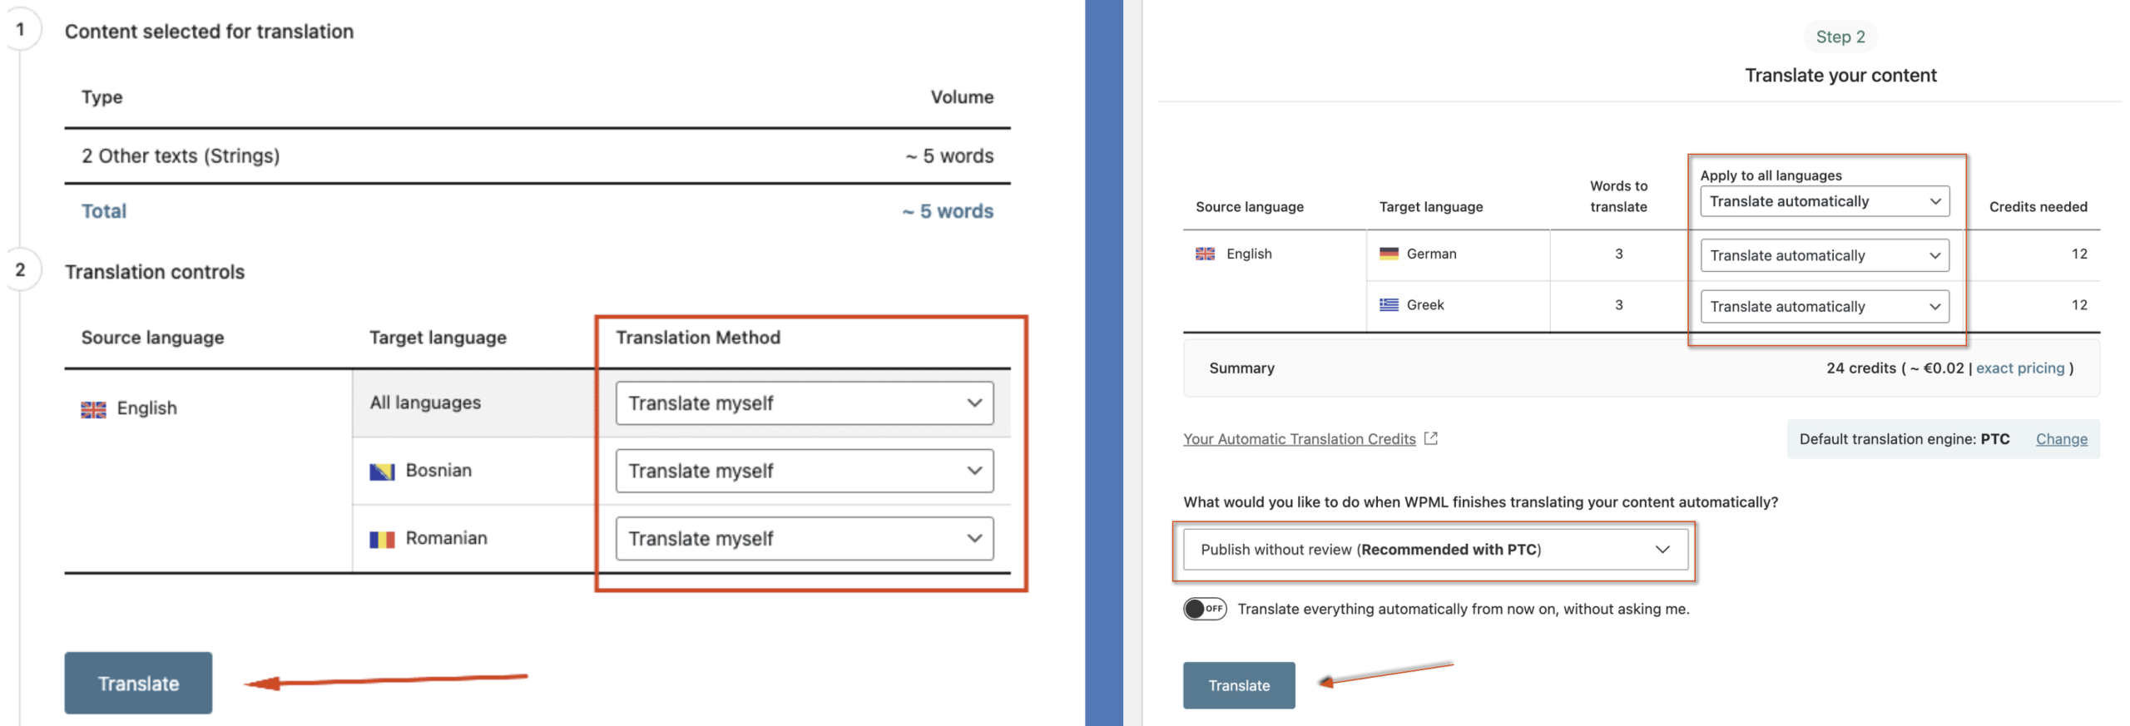Enable translate everything automatically toggle
The width and height of the screenshot is (2130, 726).
pyautogui.click(x=1204, y=609)
